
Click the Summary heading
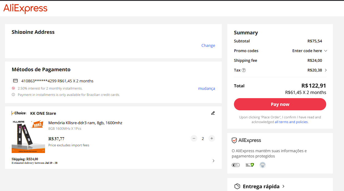[x=246, y=32]
